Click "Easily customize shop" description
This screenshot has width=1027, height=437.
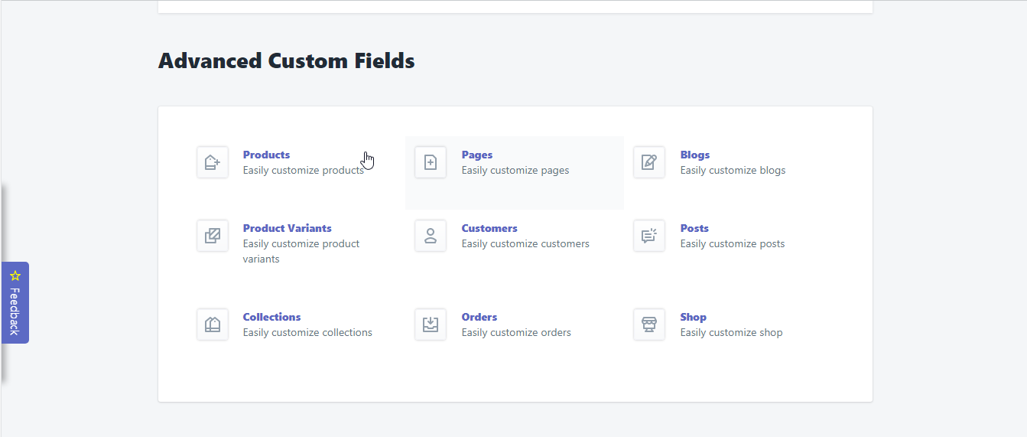click(732, 332)
